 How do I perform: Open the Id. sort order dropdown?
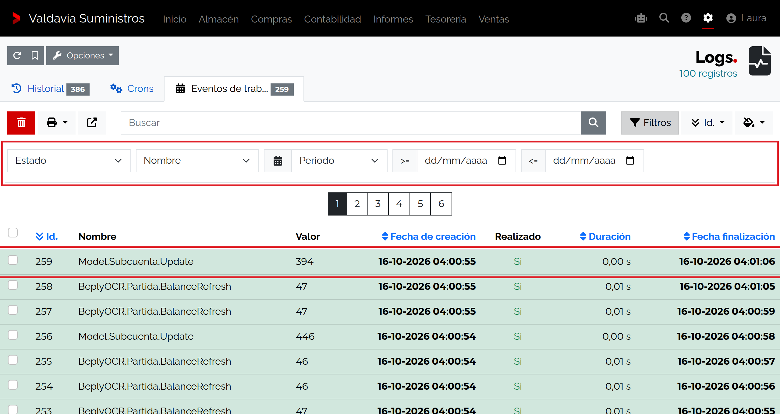(707, 123)
